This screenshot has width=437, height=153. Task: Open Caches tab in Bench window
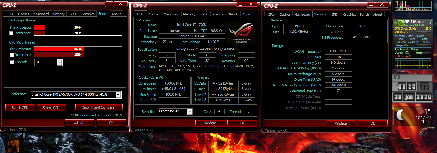24,14
